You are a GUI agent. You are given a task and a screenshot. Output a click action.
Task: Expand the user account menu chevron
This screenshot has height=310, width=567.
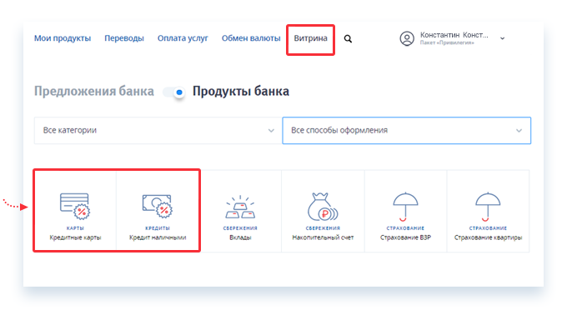pyautogui.click(x=502, y=38)
